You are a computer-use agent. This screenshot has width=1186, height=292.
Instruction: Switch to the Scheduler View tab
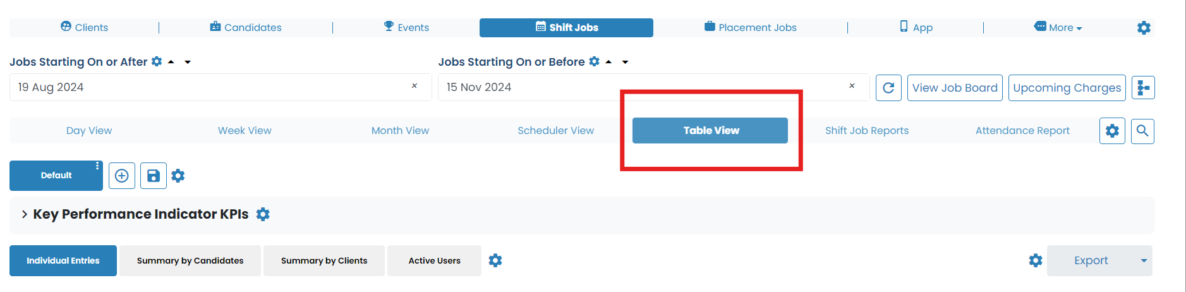click(x=555, y=131)
